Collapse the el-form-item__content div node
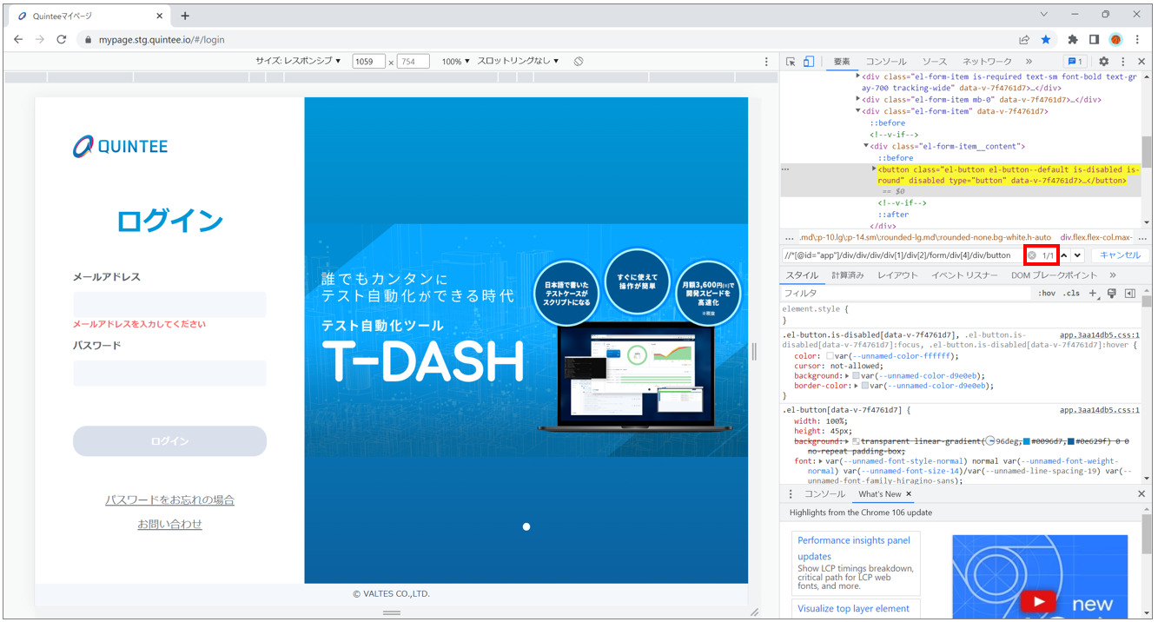Screen dimensions: 1158x622 coord(866,146)
